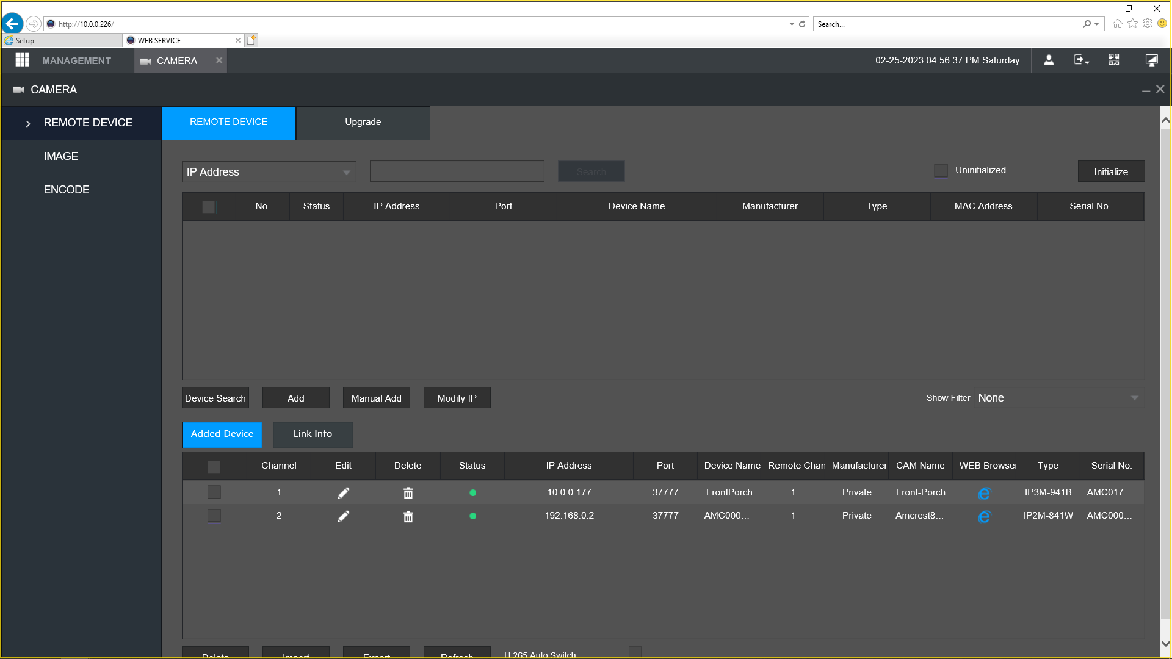Click the Device Search button
This screenshot has height=659, width=1172.
[215, 398]
